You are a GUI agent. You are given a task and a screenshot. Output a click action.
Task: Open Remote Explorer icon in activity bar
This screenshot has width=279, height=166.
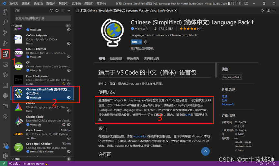5,64
